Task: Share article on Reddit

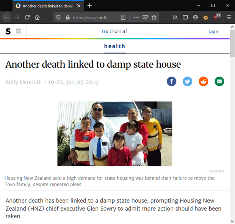Action: coord(204,81)
